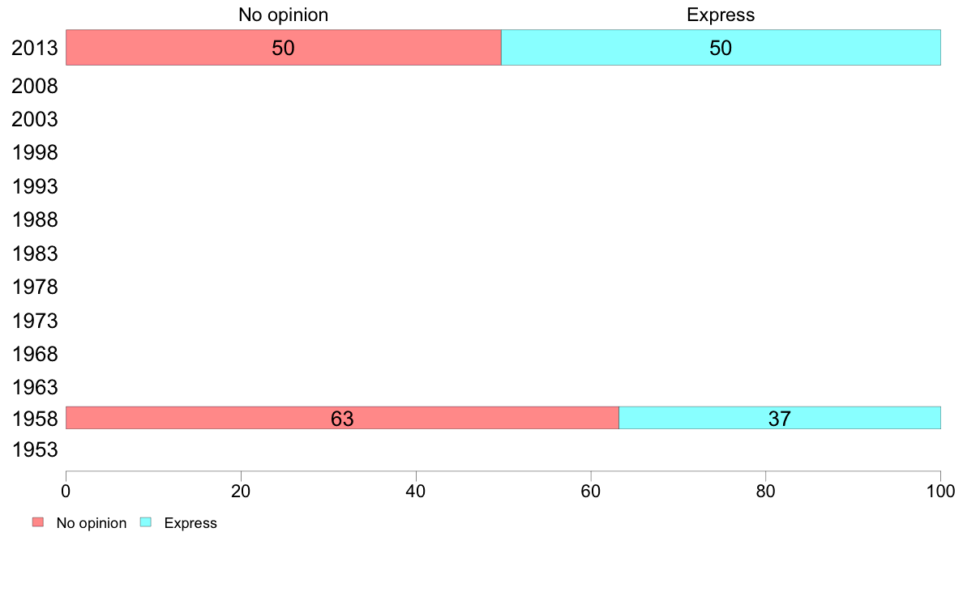The image size is (963, 596).
Task: Click the 1953 year label
Action: point(34,450)
